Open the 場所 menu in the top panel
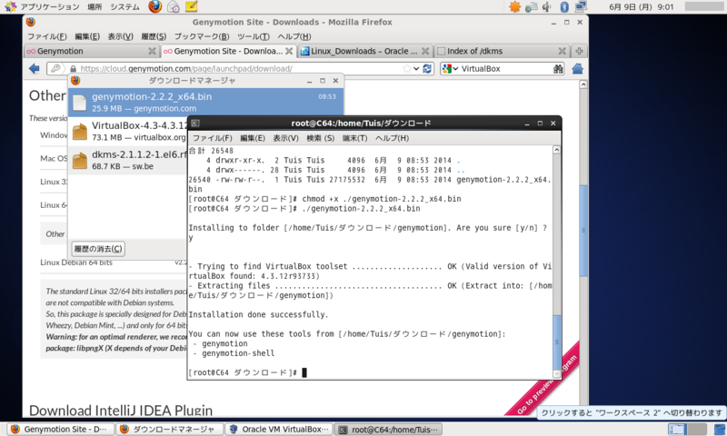The height and width of the screenshot is (436, 727). point(95,6)
